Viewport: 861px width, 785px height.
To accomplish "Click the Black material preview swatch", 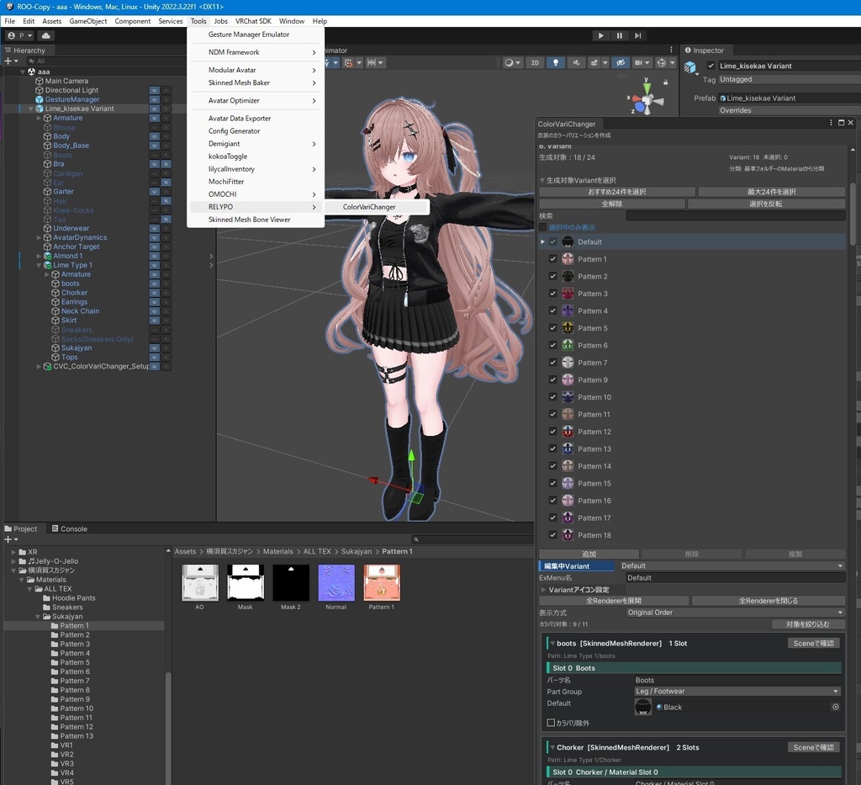I will pyautogui.click(x=642, y=707).
